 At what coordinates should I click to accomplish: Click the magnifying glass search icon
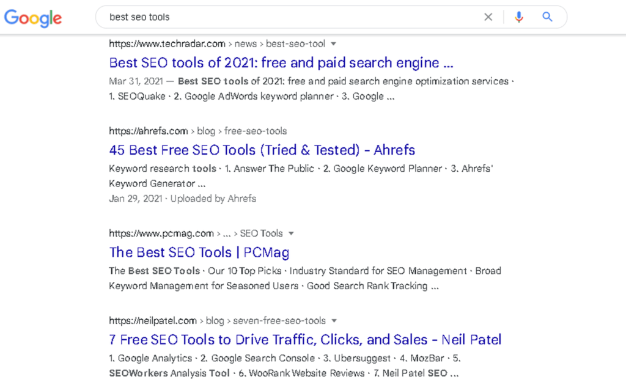(547, 17)
